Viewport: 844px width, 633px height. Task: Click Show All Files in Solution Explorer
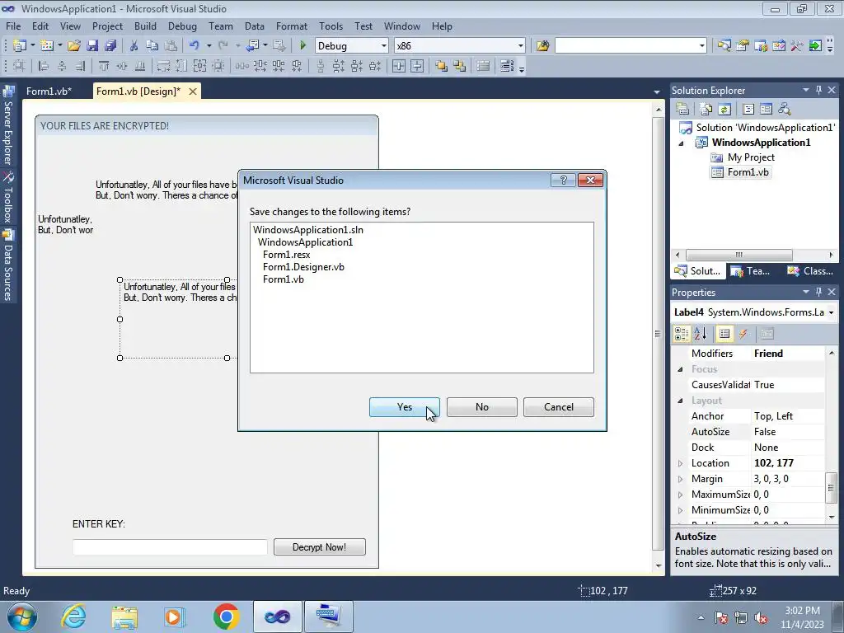[x=706, y=110]
